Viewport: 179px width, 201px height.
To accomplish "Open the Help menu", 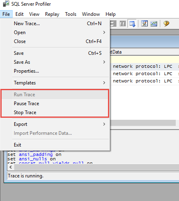I will coord(110,14).
